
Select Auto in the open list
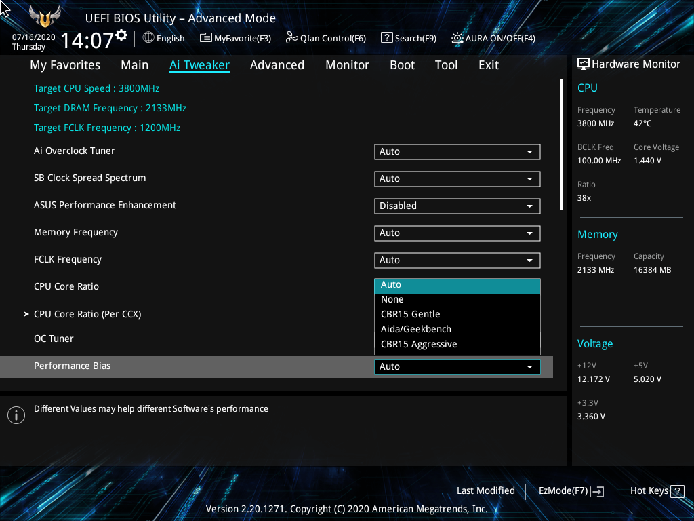point(457,286)
